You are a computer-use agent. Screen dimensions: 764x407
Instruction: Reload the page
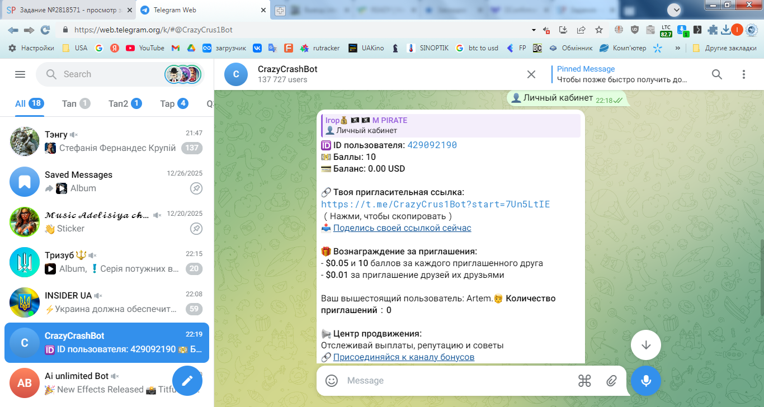(45, 30)
